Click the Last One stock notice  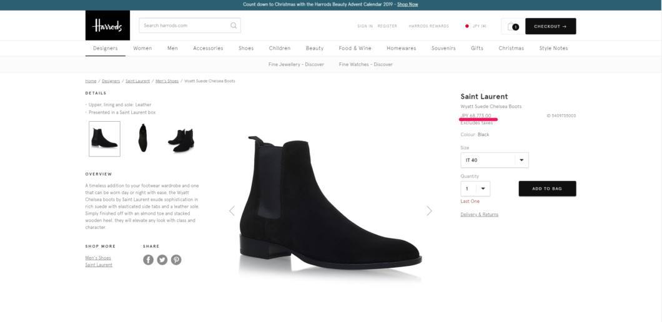point(470,202)
